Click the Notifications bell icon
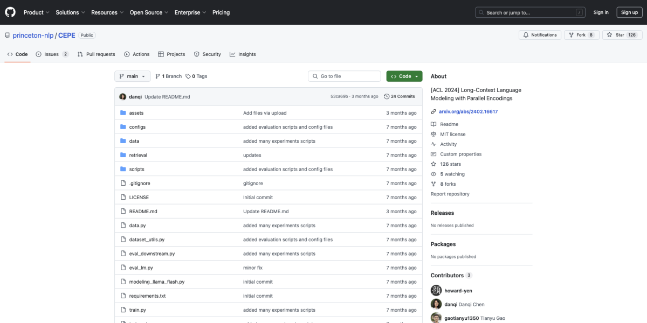The height and width of the screenshot is (323, 647). pos(526,35)
